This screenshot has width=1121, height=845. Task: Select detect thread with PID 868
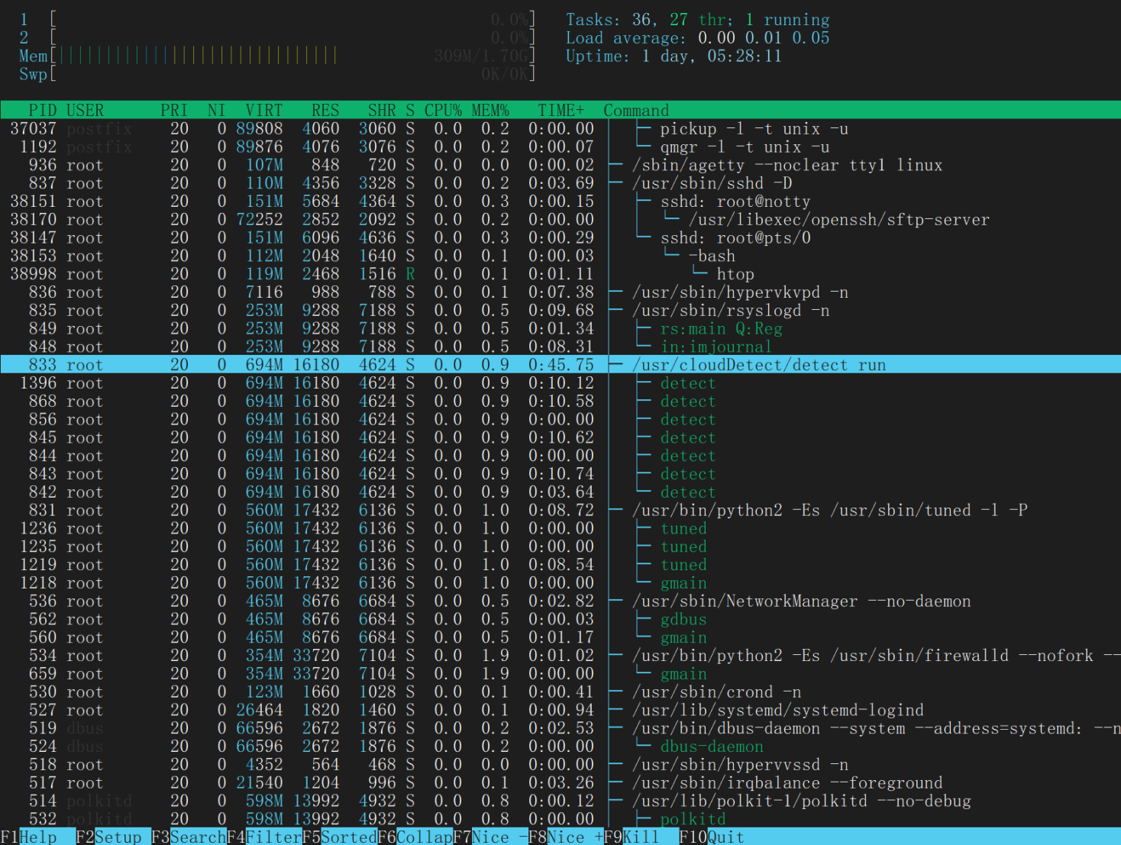[x=560, y=402]
